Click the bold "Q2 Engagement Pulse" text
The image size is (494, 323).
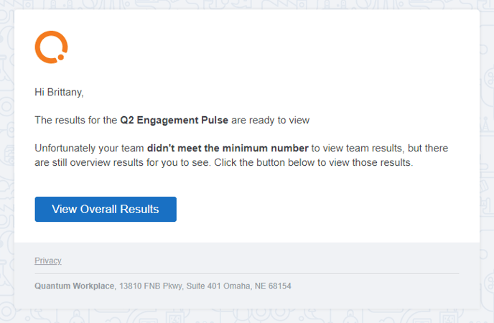click(x=174, y=121)
